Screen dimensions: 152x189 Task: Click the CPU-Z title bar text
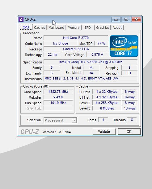coord(30,19)
